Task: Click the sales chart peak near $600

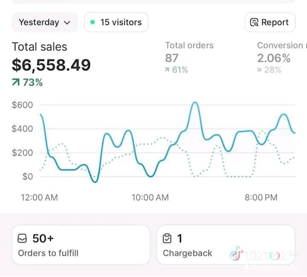Action: [x=195, y=103]
